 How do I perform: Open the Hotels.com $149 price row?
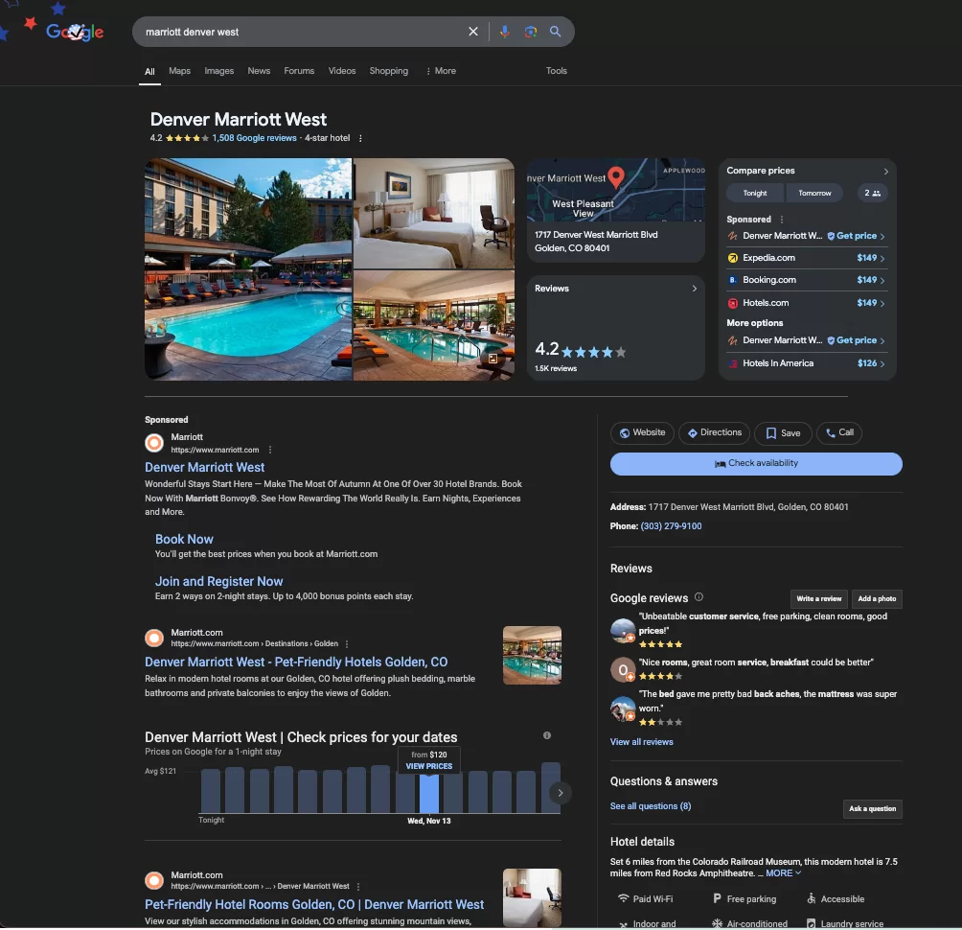(x=806, y=303)
